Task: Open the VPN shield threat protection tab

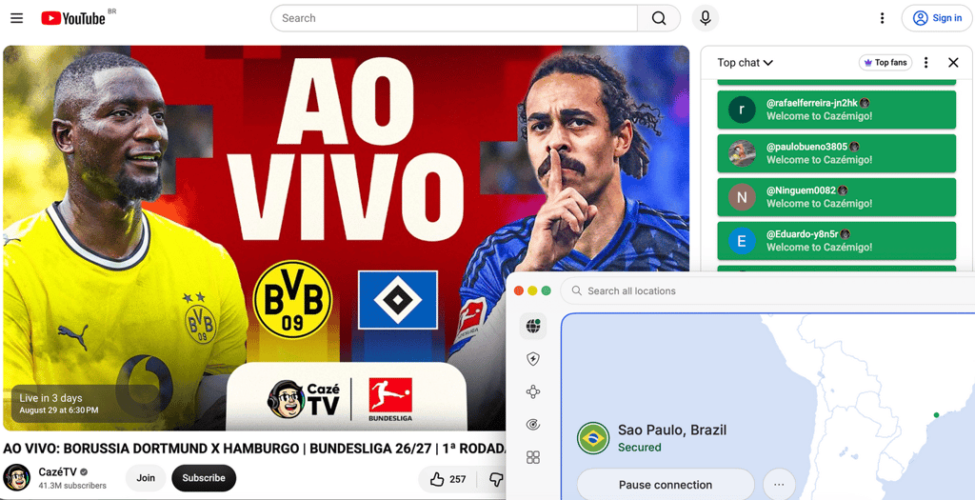Action: pos(533,359)
